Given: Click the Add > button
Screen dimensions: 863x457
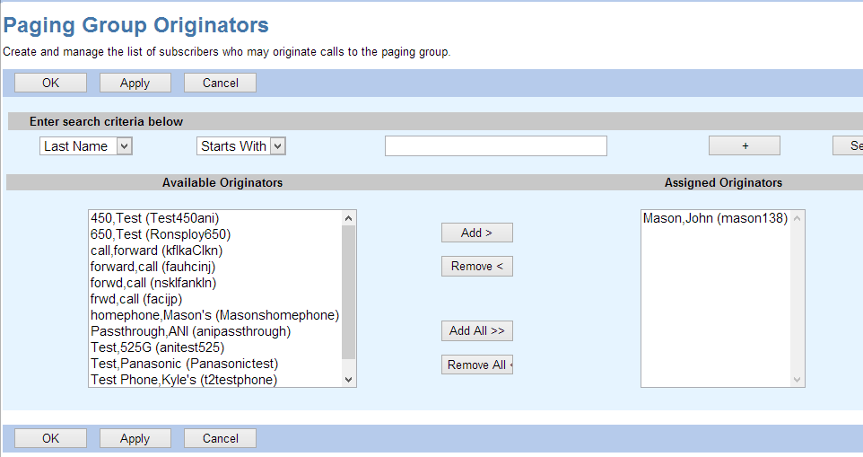Looking at the screenshot, I should coord(476,233).
